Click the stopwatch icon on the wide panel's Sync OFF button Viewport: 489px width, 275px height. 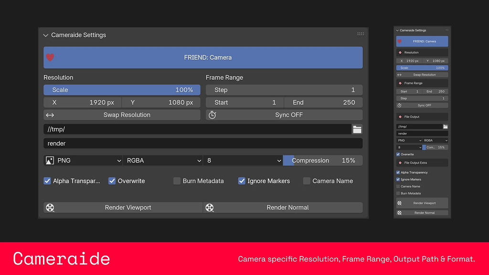[x=213, y=115]
